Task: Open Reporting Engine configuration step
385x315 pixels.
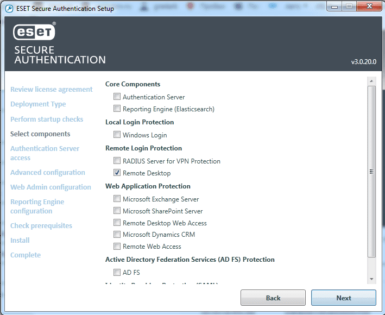Action: [37, 206]
